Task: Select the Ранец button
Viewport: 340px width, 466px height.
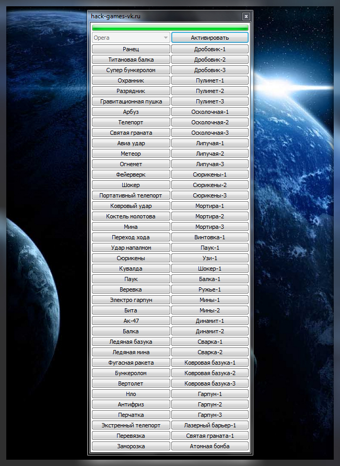Action: point(131,49)
